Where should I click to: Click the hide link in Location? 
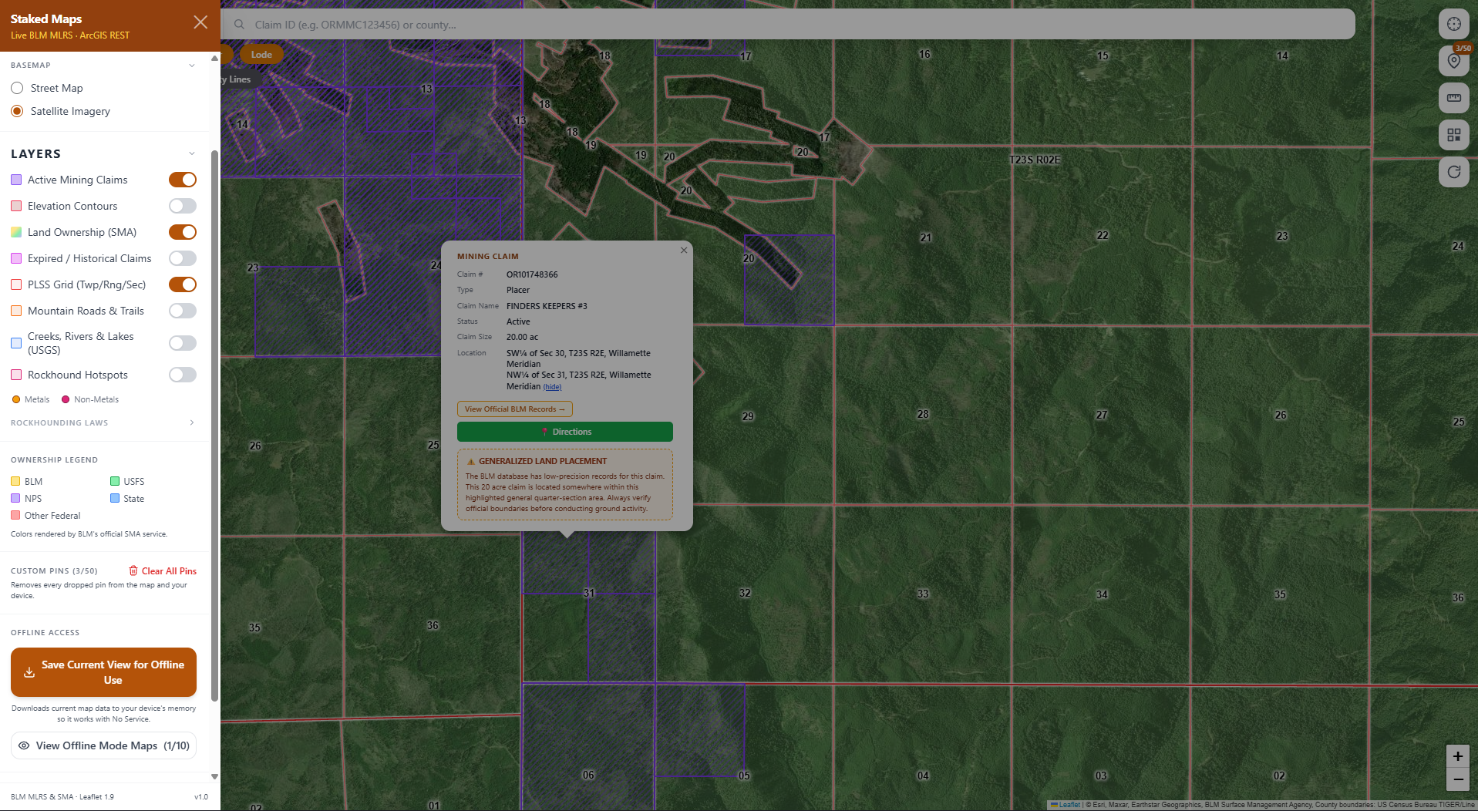point(552,387)
